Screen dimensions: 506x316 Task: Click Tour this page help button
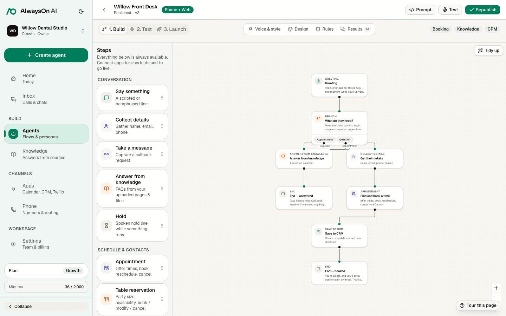click(x=478, y=305)
